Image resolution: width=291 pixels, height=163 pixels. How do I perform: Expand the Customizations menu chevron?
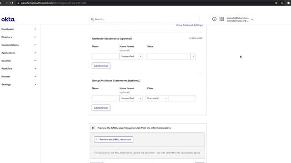pos(35,45)
